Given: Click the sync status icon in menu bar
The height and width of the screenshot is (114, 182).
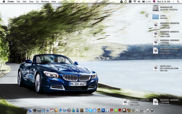Looking at the screenshot, I should coord(126,1).
